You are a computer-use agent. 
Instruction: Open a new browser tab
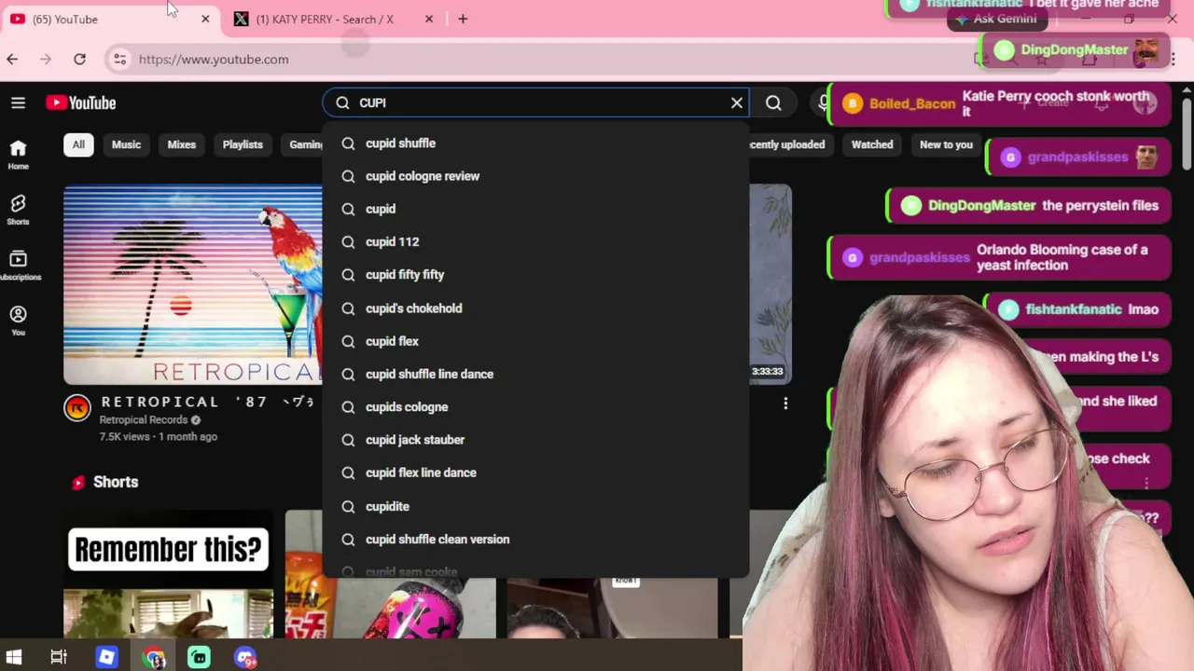463,19
